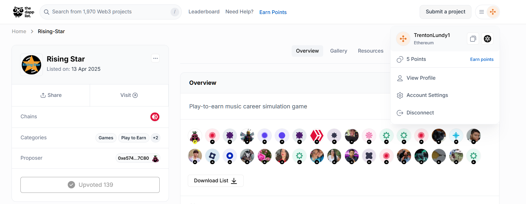Switch to the Resources tab
This screenshot has height=204, width=526.
[370, 51]
